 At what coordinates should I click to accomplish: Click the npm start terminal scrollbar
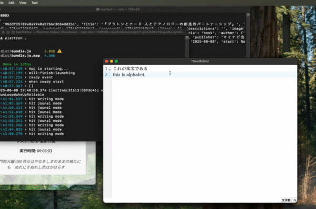[187, 46]
